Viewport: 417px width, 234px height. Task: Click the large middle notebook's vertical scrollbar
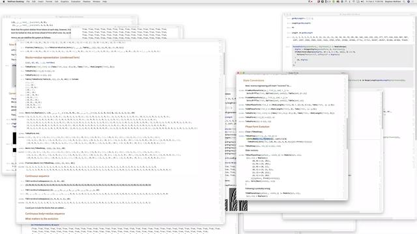pyautogui.click(x=223, y=64)
